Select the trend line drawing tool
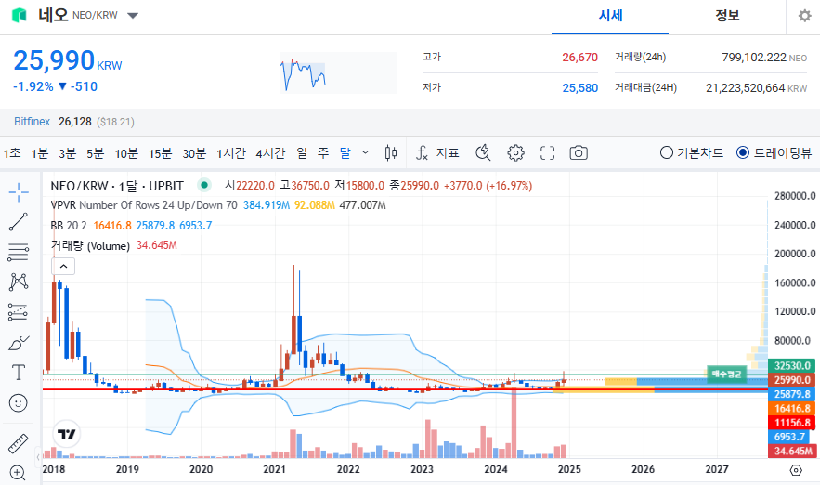820x485 pixels. point(19,222)
